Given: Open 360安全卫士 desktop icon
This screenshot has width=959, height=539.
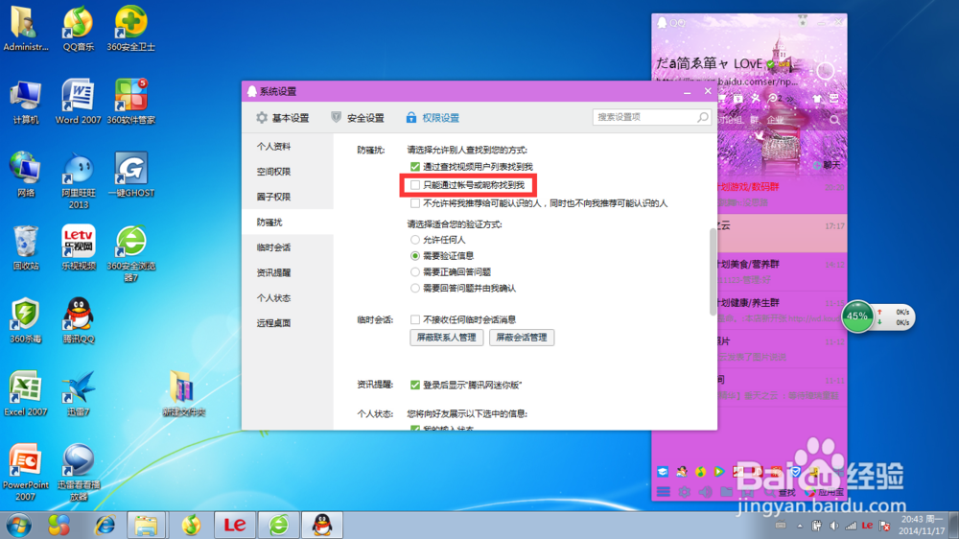Looking at the screenshot, I should click(x=130, y=28).
